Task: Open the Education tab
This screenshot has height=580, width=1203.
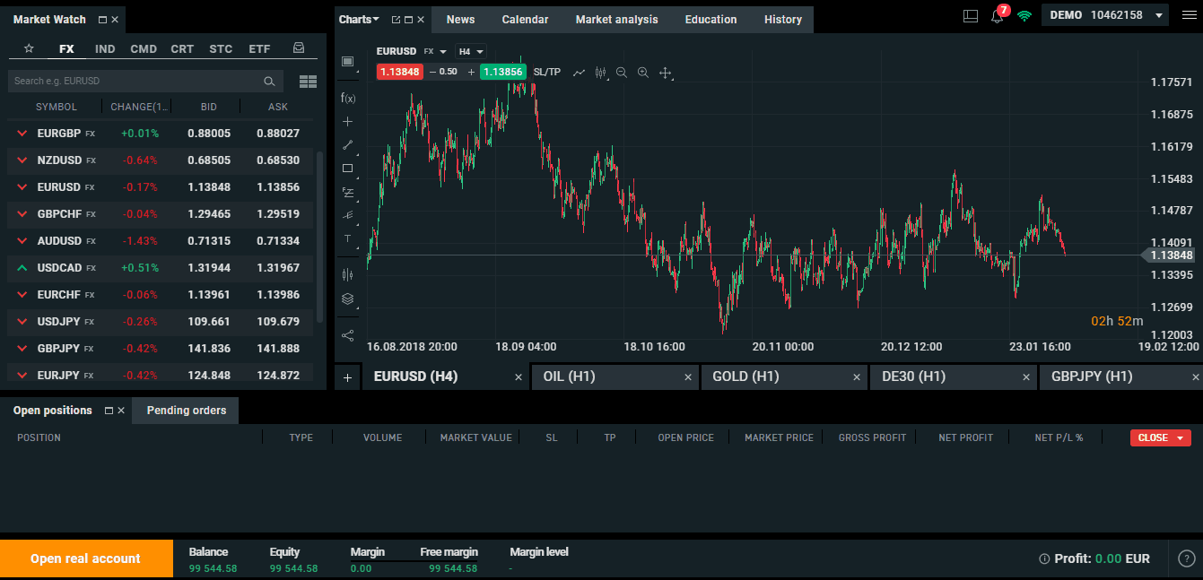Action: pos(710,20)
